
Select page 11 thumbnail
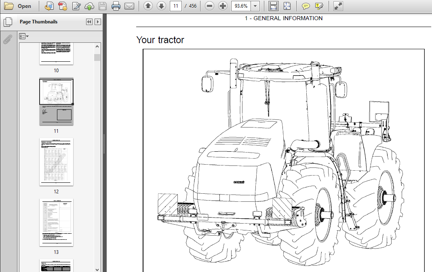coord(56,102)
